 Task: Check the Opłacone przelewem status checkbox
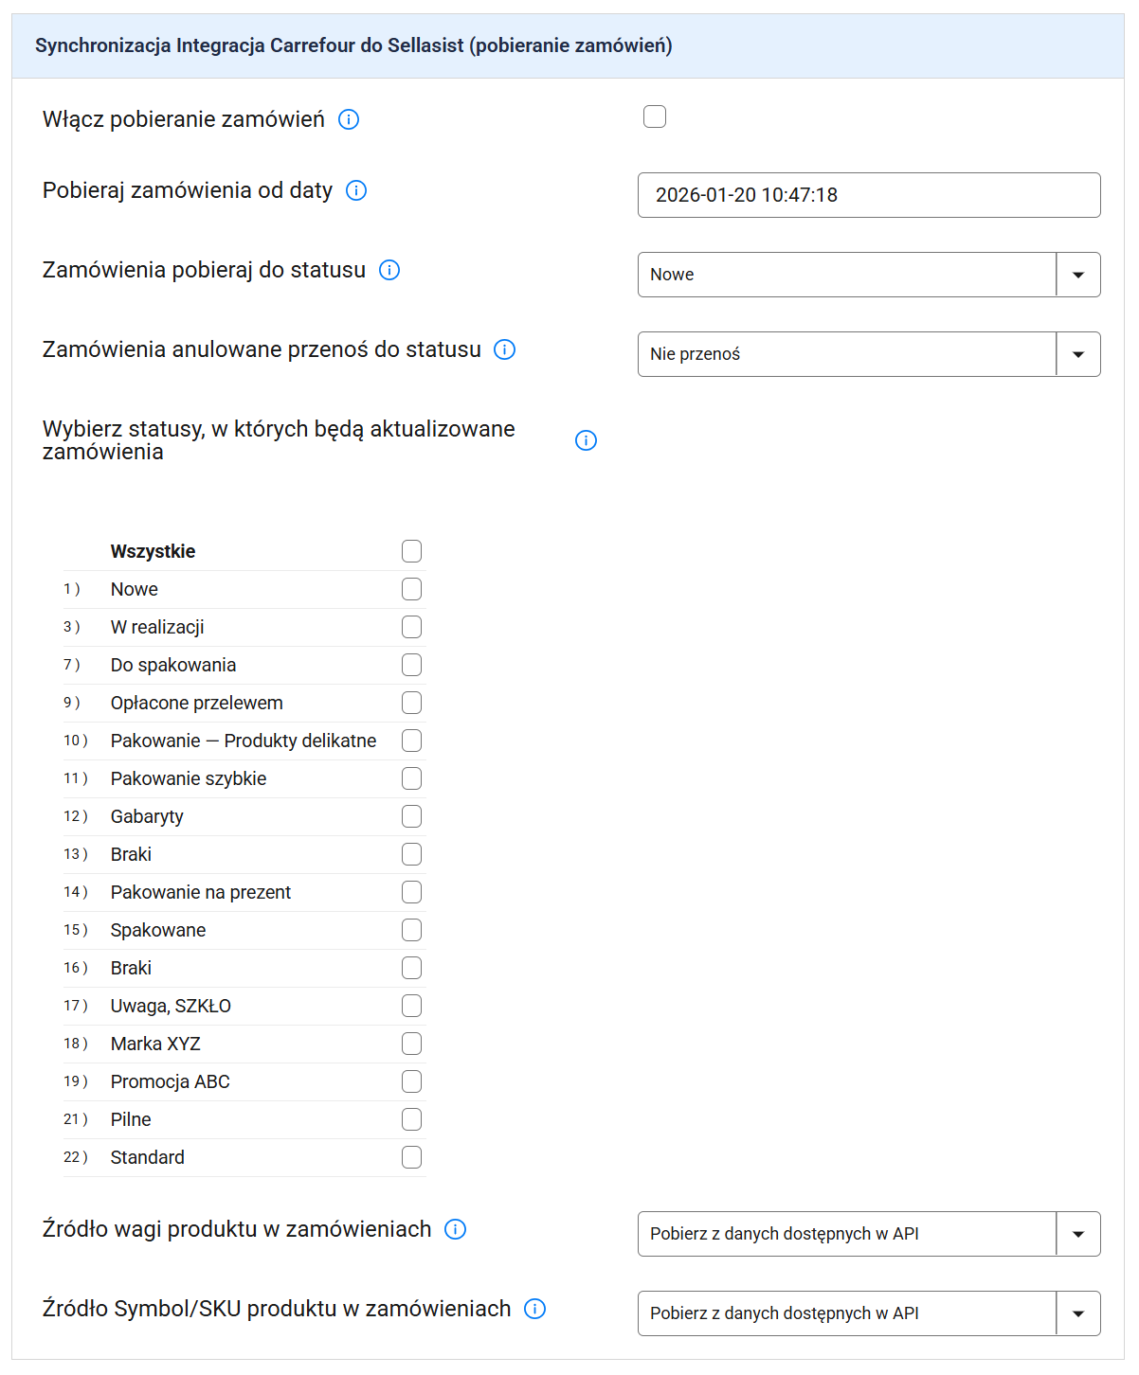(x=411, y=703)
